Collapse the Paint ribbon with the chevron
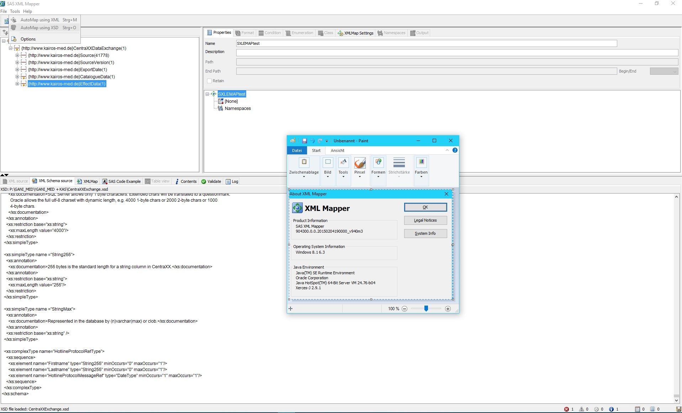This screenshot has width=682, height=413. (x=447, y=150)
